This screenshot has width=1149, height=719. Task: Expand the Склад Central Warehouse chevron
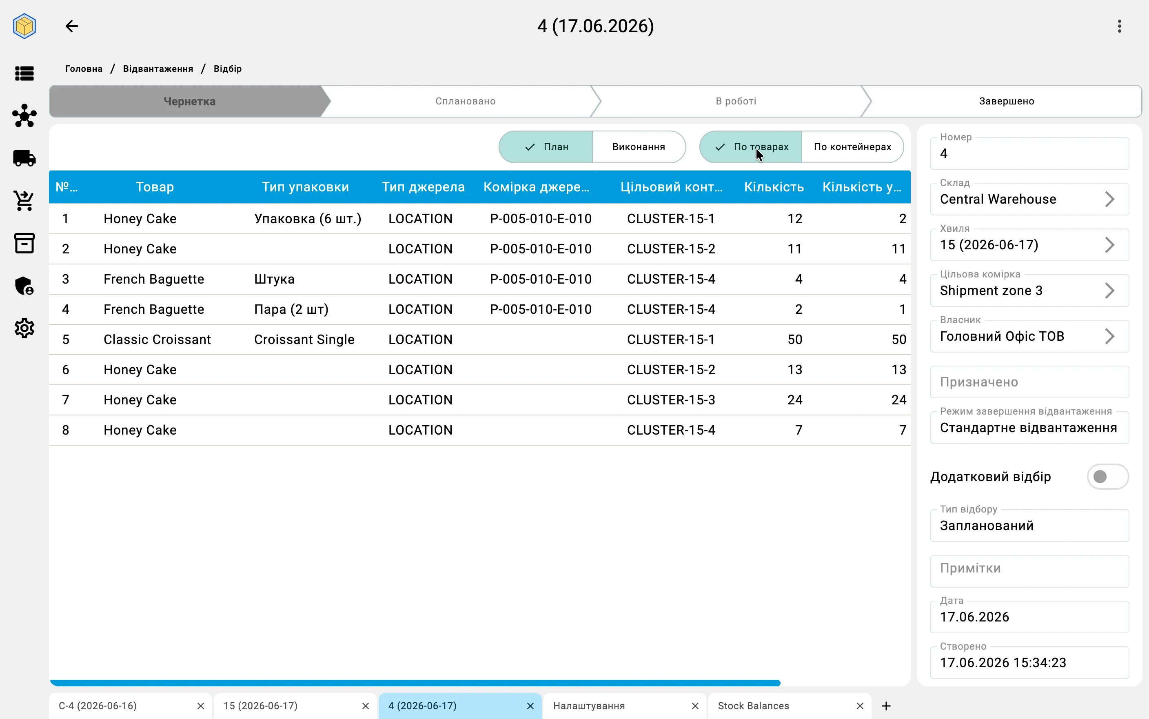click(1109, 199)
